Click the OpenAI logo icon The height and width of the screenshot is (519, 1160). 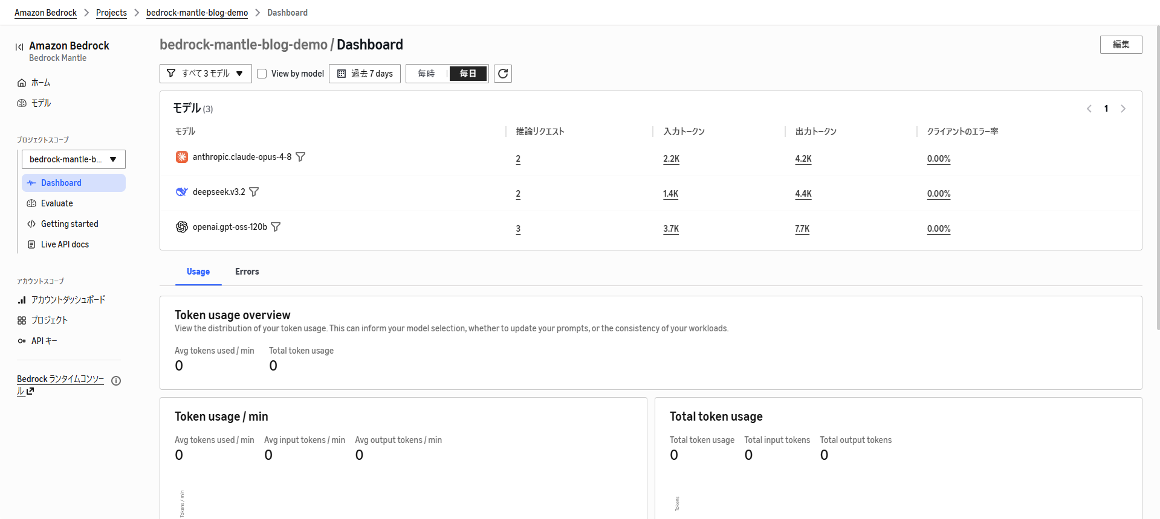coord(182,227)
